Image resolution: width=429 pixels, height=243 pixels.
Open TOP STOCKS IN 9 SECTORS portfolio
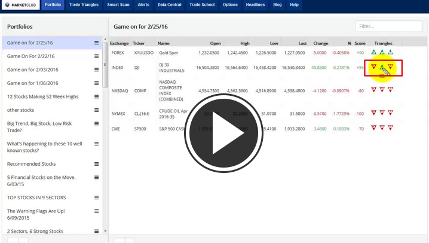(36, 198)
